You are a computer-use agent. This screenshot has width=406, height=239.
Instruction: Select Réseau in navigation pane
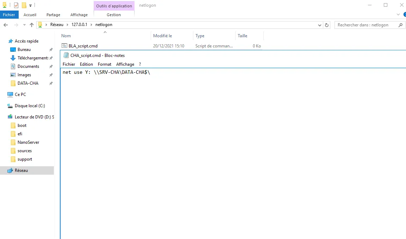click(21, 170)
